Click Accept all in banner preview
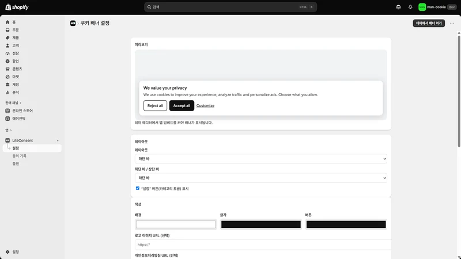The width and height of the screenshot is (461, 259). pyautogui.click(x=182, y=106)
